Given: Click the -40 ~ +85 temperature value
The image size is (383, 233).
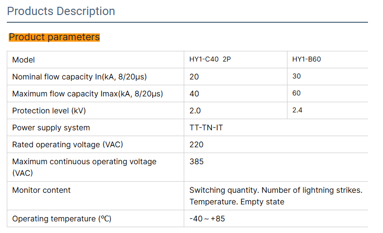Looking at the screenshot, I should pyautogui.click(x=207, y=218).
